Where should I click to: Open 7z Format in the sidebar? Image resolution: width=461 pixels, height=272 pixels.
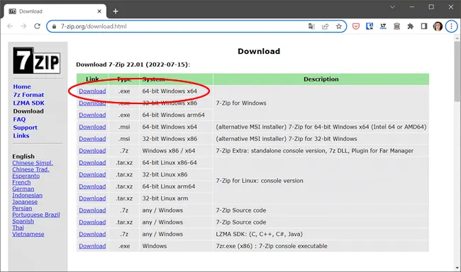coord(28,95)
